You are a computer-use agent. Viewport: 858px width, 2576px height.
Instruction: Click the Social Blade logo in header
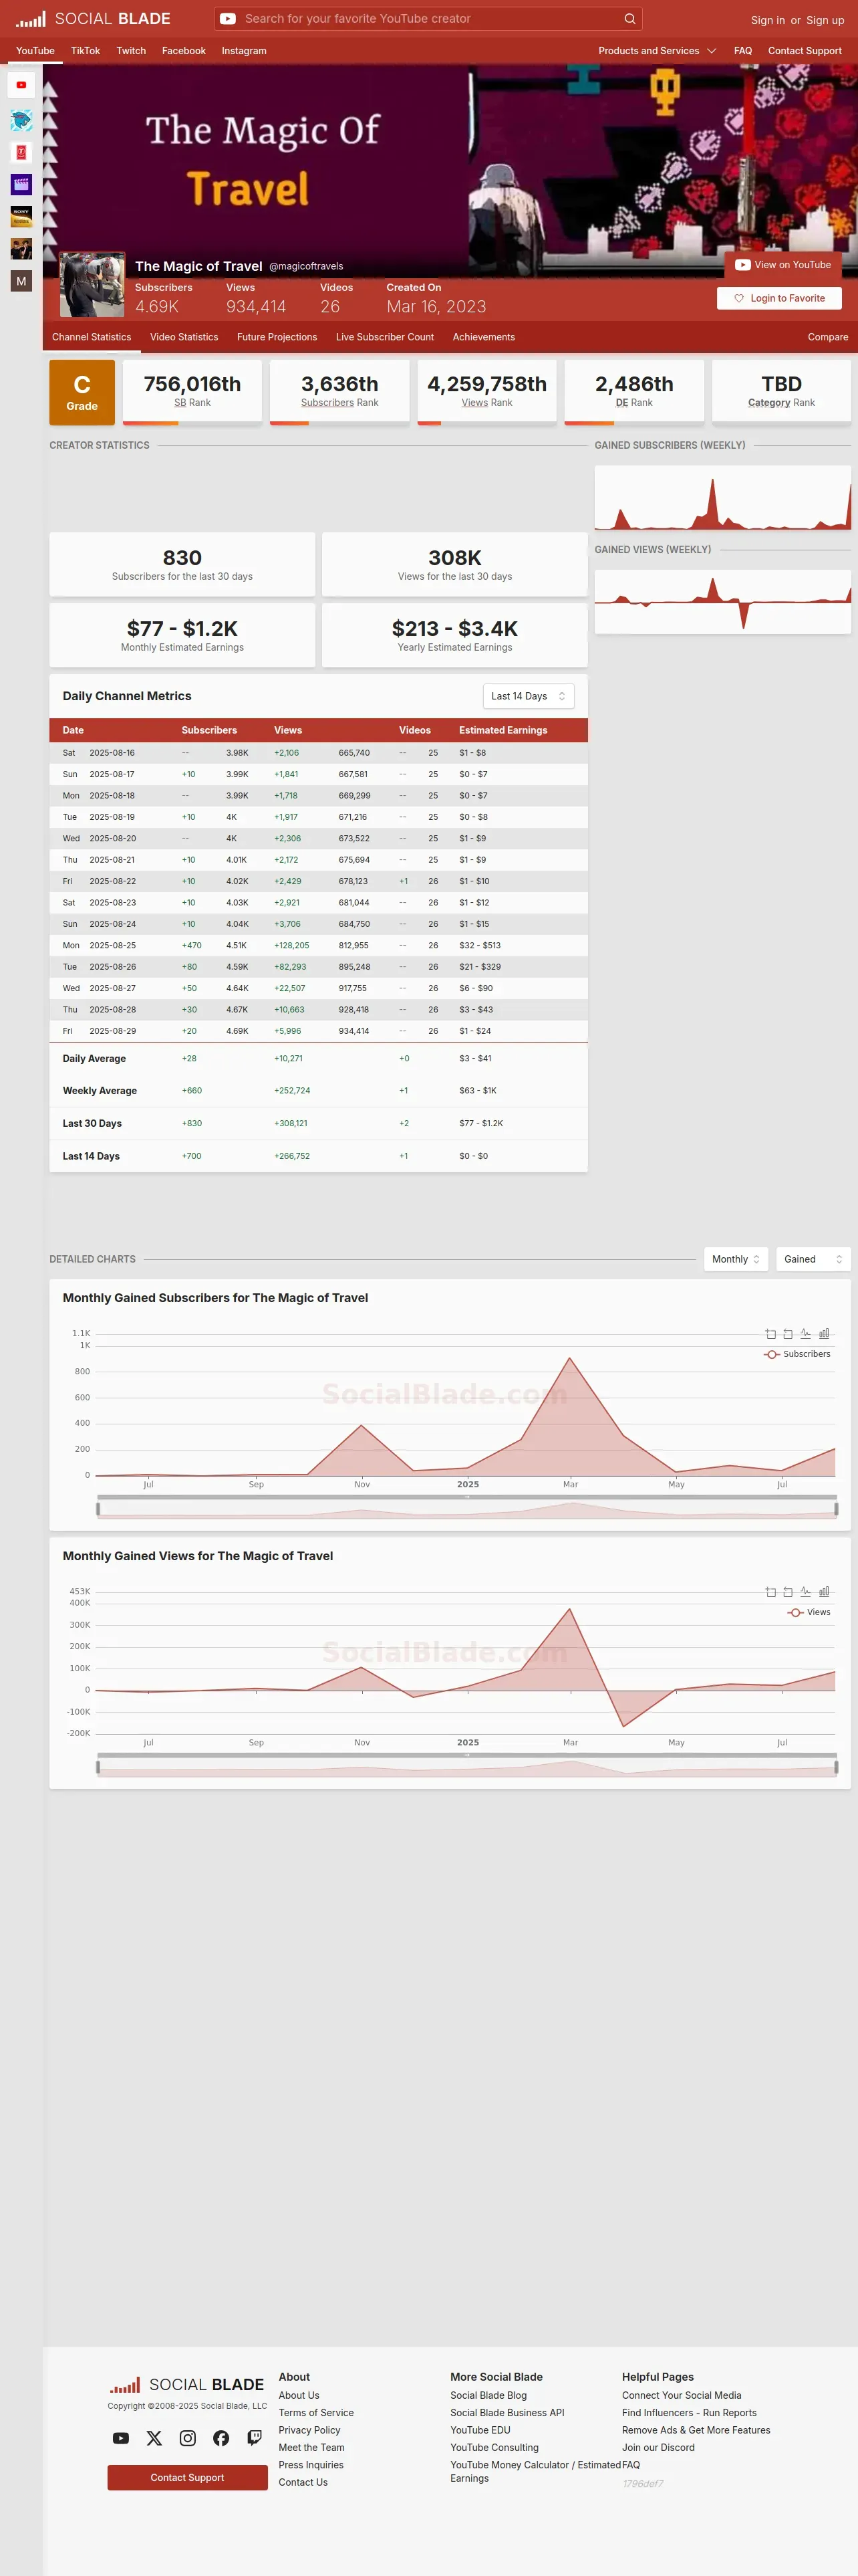[x=93, y=19]
